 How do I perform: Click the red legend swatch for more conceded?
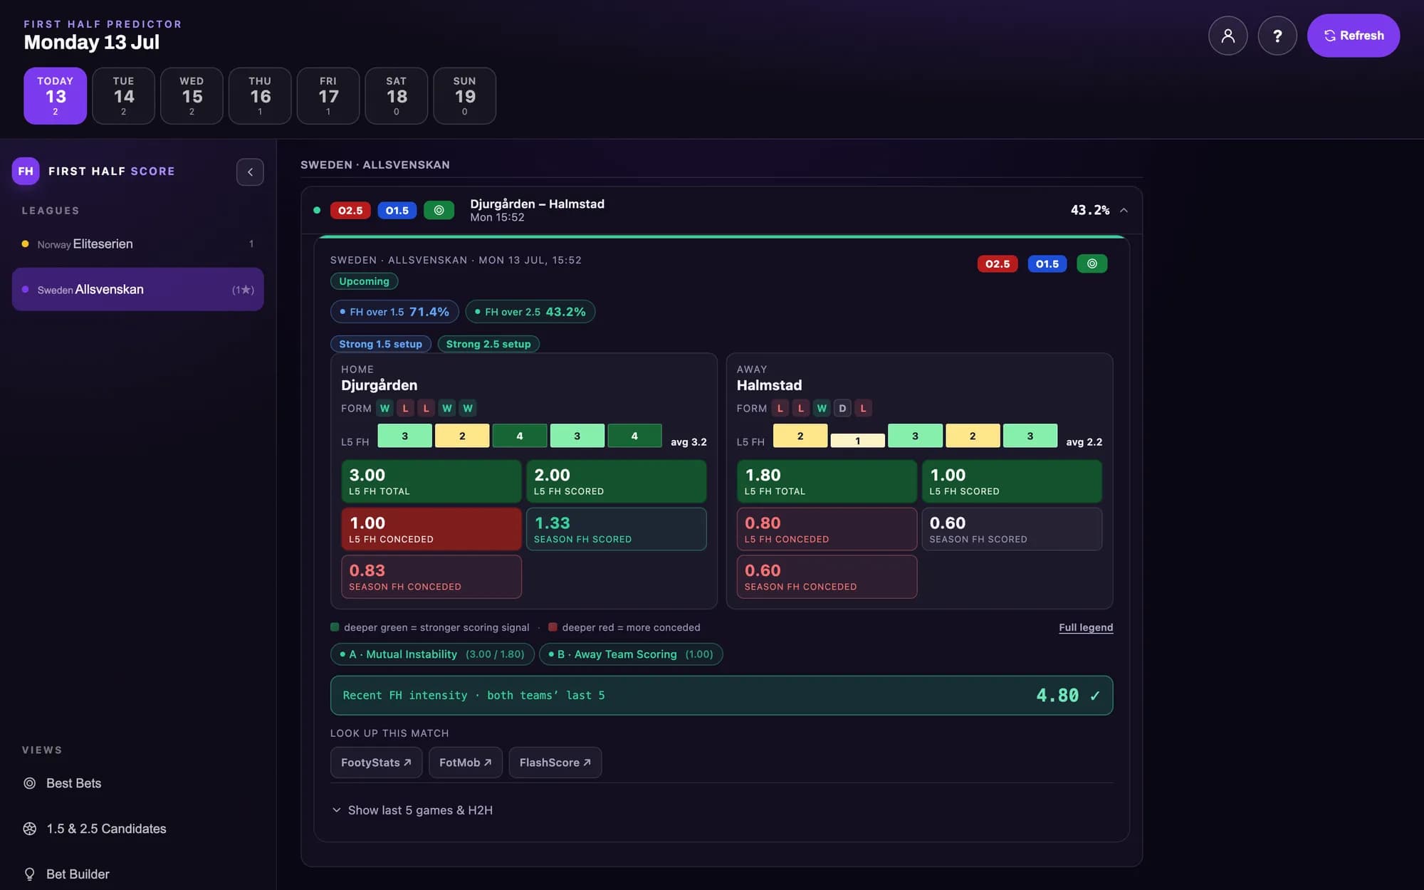[553, 627]
